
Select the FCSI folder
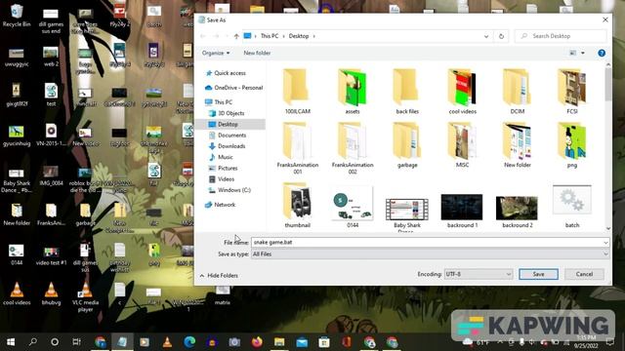pyautogui.click(x=572, y=92)
